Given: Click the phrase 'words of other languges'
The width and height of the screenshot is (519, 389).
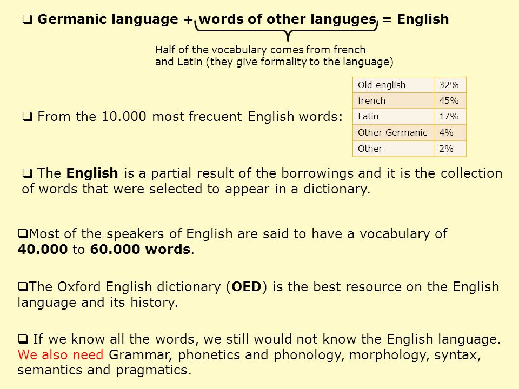Looking at the screenshot, I should coord(287,19).
